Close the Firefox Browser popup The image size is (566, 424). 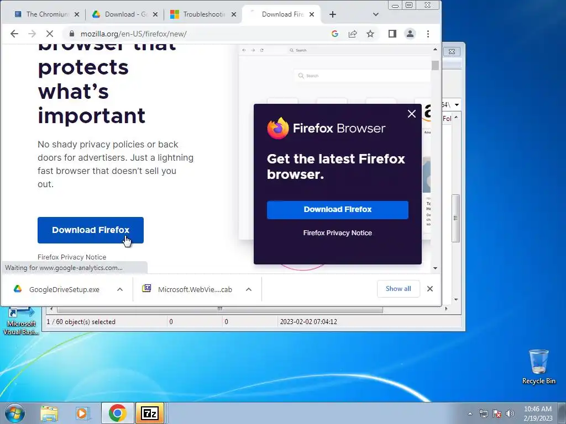(x=411, y=114)
